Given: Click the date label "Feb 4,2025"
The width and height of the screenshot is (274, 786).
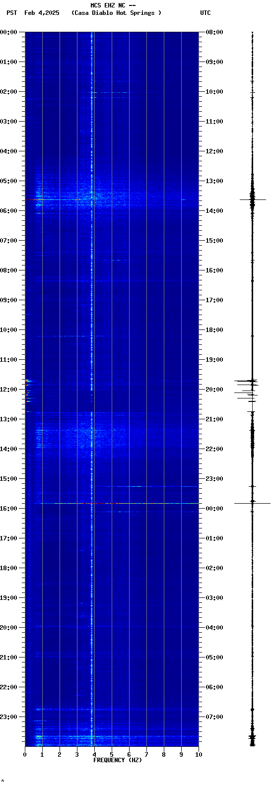Looking at the screenshot, I should [42, 13].
